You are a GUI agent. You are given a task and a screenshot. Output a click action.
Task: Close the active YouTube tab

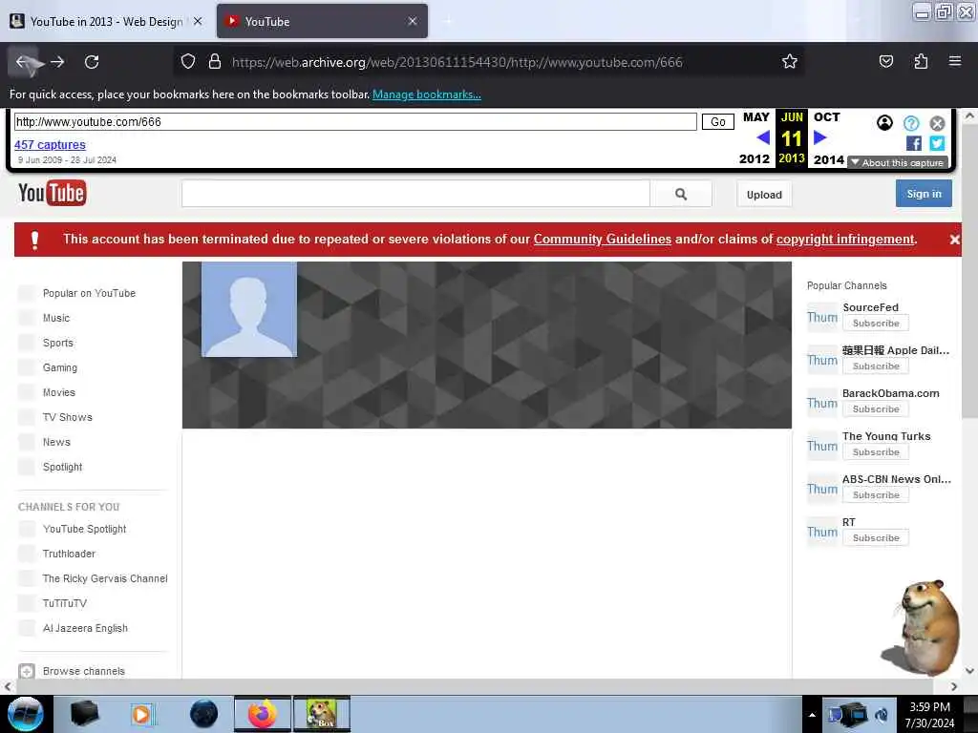click(413, 21)
